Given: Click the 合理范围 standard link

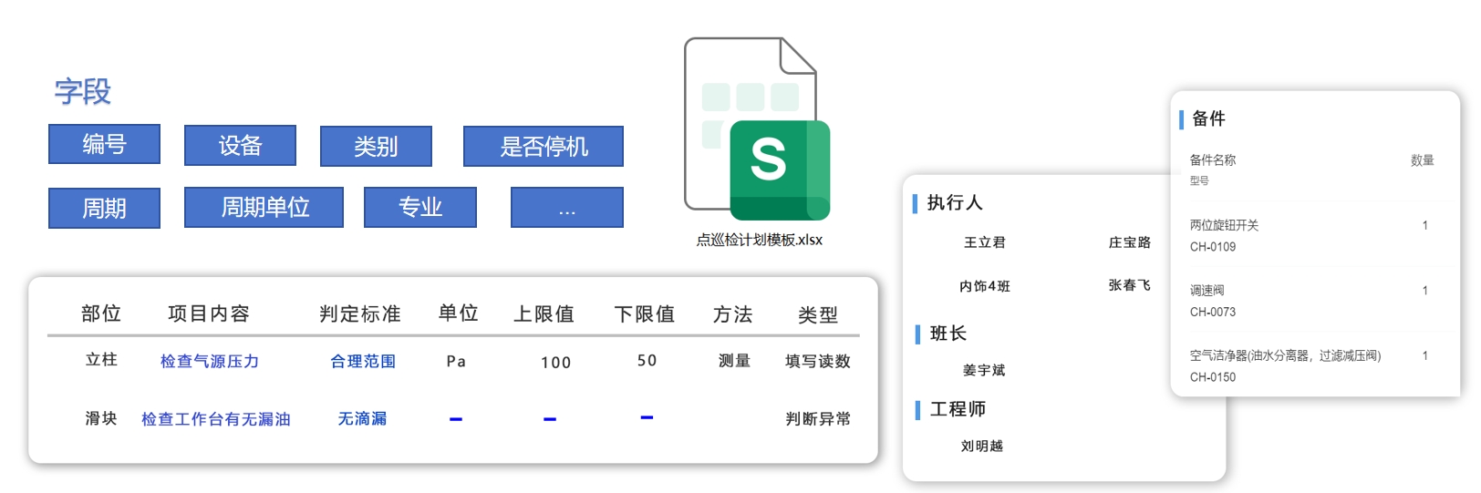Looking at the screenshot, I should point(363,362).
